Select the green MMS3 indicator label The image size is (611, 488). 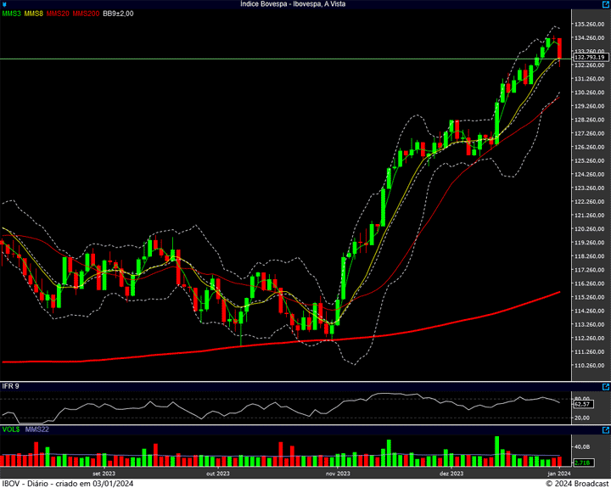(11, 14)
